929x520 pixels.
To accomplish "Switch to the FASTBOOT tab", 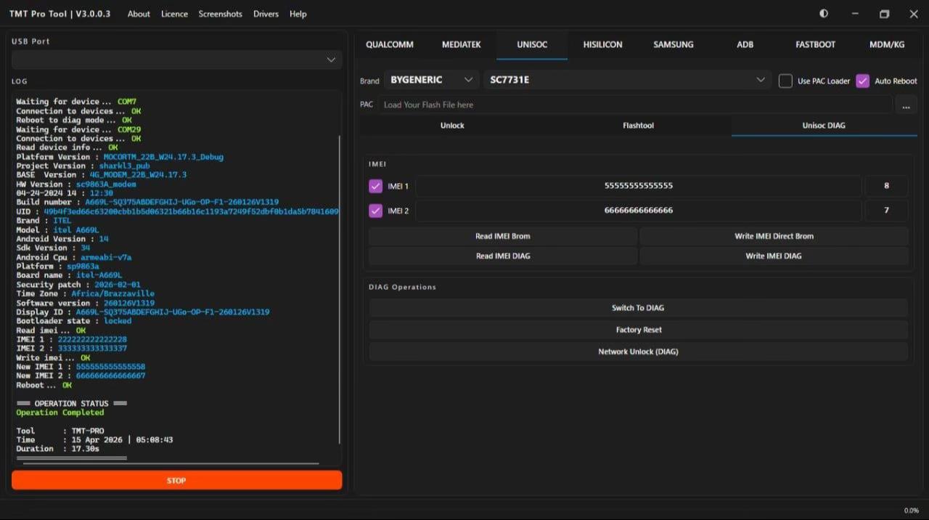I will coord(815,44).
